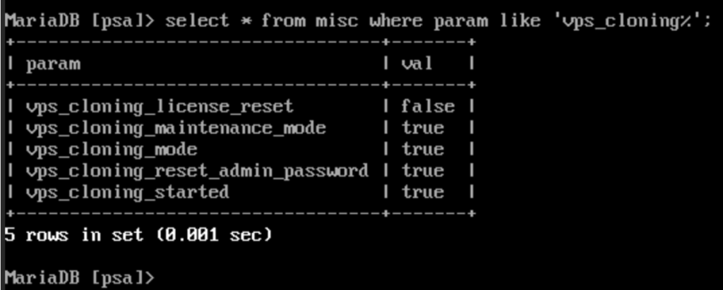Click the (0.001 sec) timing text
This screenshot has height=290, width=723.
[x=215, y=235]
